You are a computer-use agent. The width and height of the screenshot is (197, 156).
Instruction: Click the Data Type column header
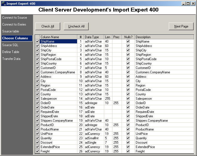[94, 37]
